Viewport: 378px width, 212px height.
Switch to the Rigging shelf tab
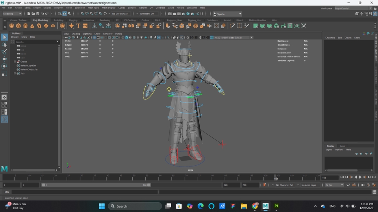click(x=73, y=20)
